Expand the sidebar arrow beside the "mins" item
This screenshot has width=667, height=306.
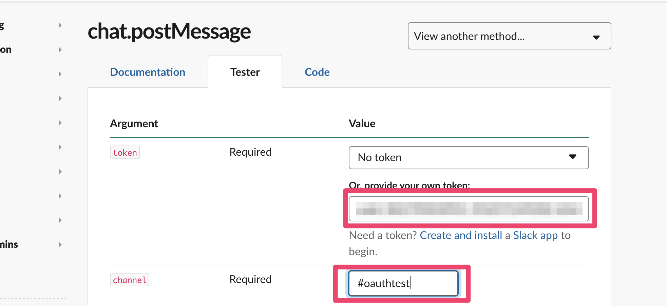click(60, 244)
